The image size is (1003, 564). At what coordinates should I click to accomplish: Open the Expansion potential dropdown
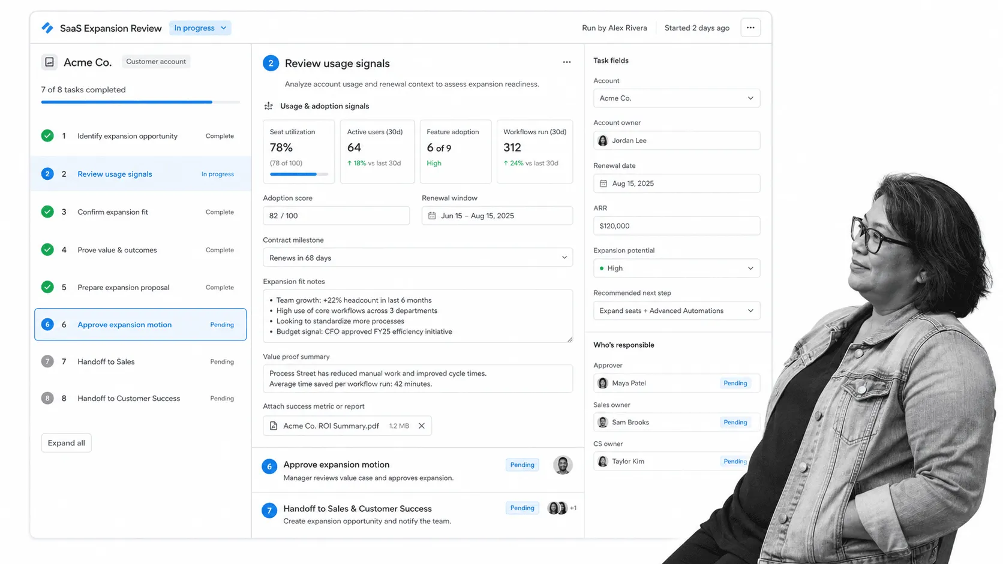click(x=677, y=269)
